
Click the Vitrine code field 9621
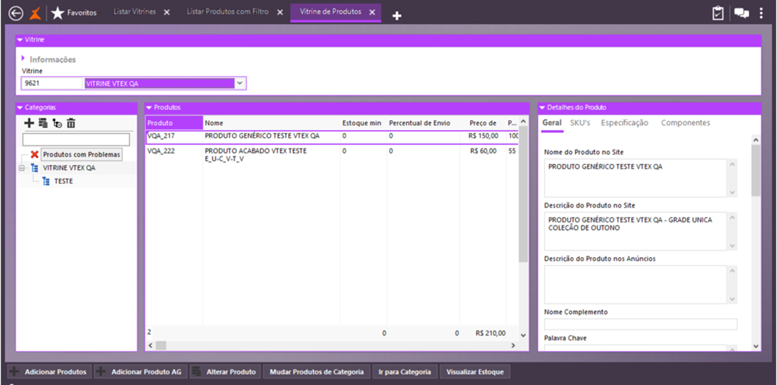tap(52, 84)
